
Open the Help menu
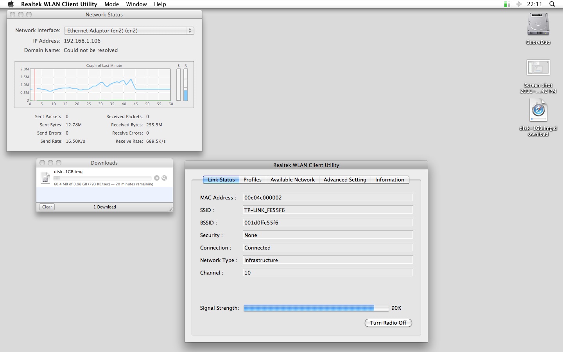pos(160,4)
